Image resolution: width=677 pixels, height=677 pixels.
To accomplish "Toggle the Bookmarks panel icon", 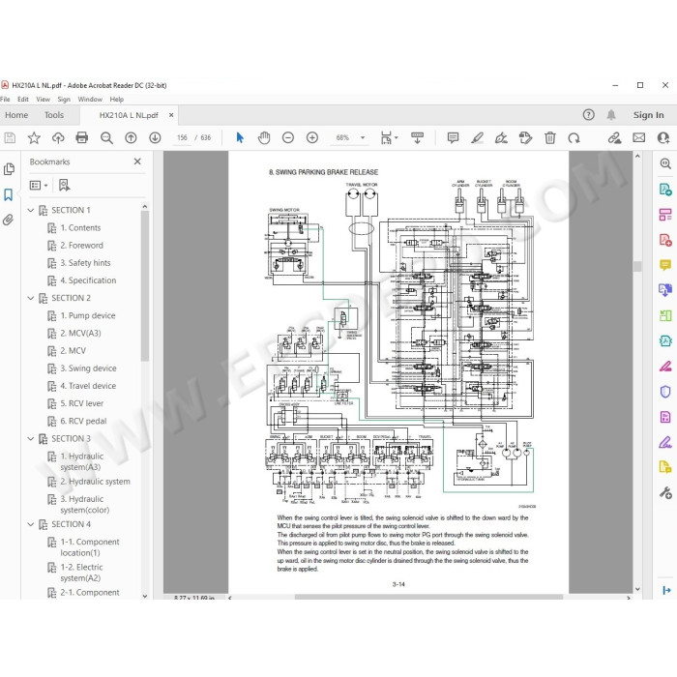I will [8, 194].
